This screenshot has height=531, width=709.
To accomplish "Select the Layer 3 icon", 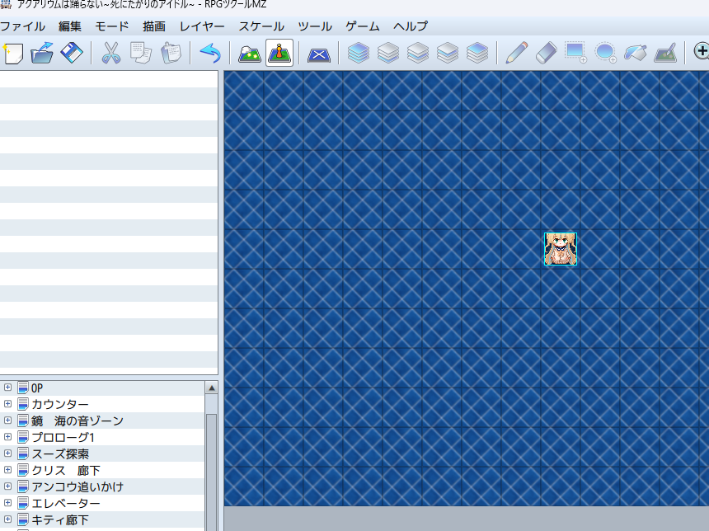I will point(448,54).
